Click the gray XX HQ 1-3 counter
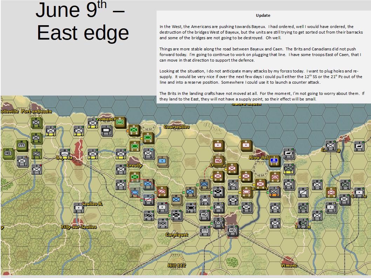Viewport: 371px width, 278px height. tap(204, 215)
